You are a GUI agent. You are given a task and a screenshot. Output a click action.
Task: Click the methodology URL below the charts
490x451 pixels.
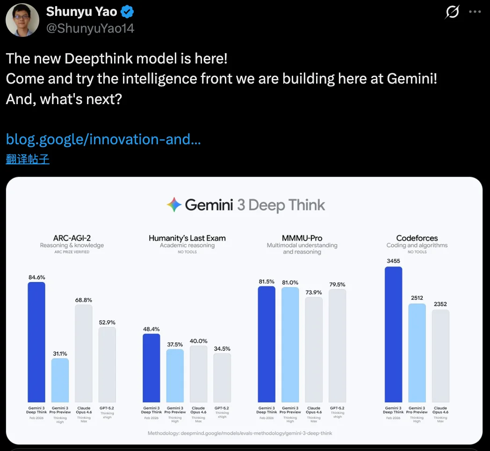245,433
